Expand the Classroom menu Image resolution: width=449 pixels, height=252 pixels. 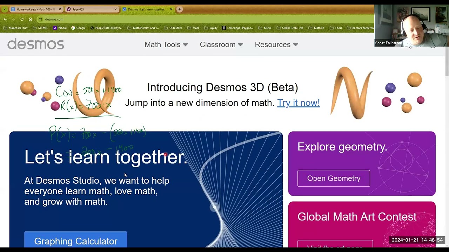pos(221,44)
